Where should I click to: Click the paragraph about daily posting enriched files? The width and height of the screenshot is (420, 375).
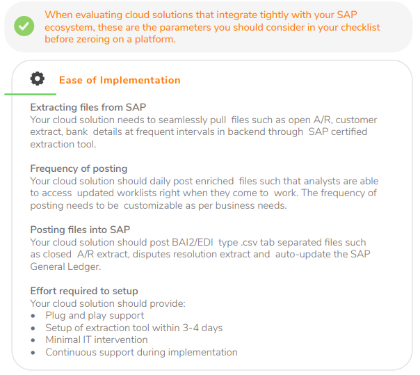204,193
